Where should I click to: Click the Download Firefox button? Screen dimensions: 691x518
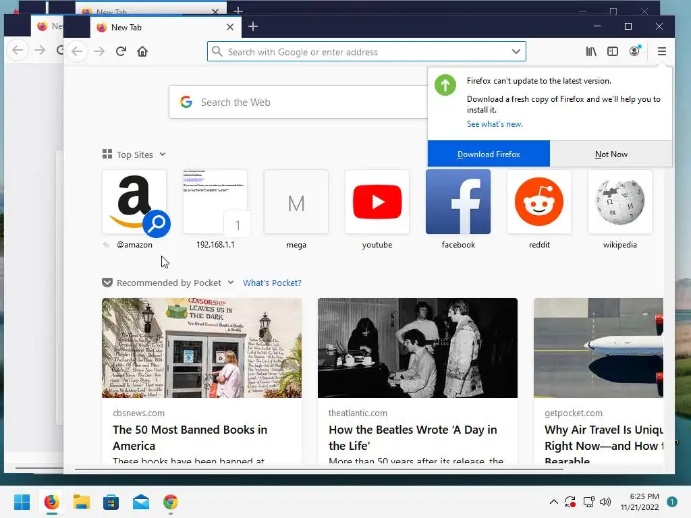tap(489, 154)
